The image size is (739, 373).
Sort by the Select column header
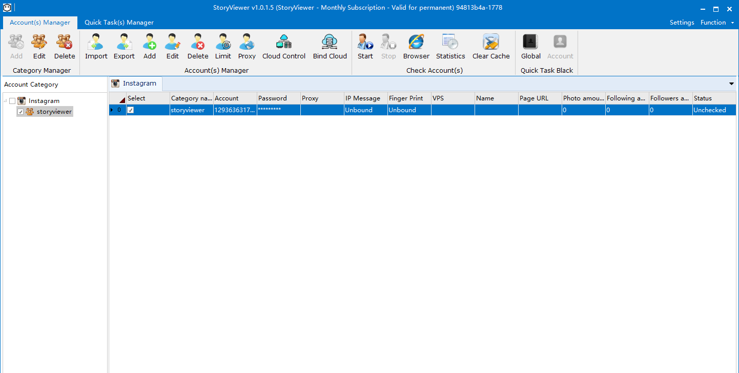[x=148, y=98]
